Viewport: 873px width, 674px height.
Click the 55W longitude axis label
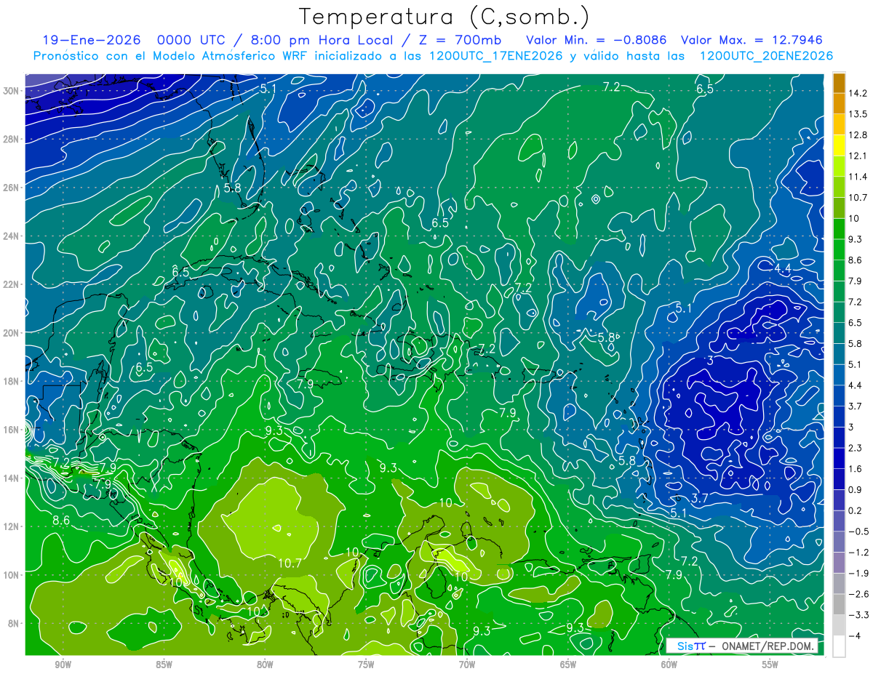[x=770, y=665]
